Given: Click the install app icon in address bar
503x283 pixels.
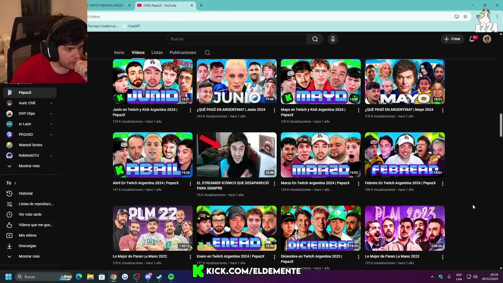Looking at the screenshot, I should (457, 17).
